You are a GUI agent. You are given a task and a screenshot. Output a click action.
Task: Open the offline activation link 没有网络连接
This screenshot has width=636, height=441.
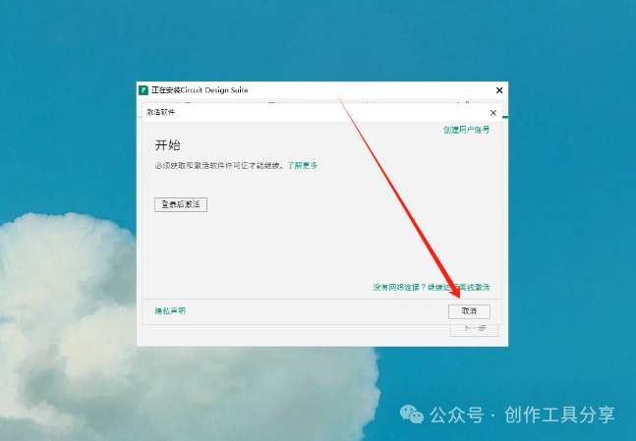432,287
